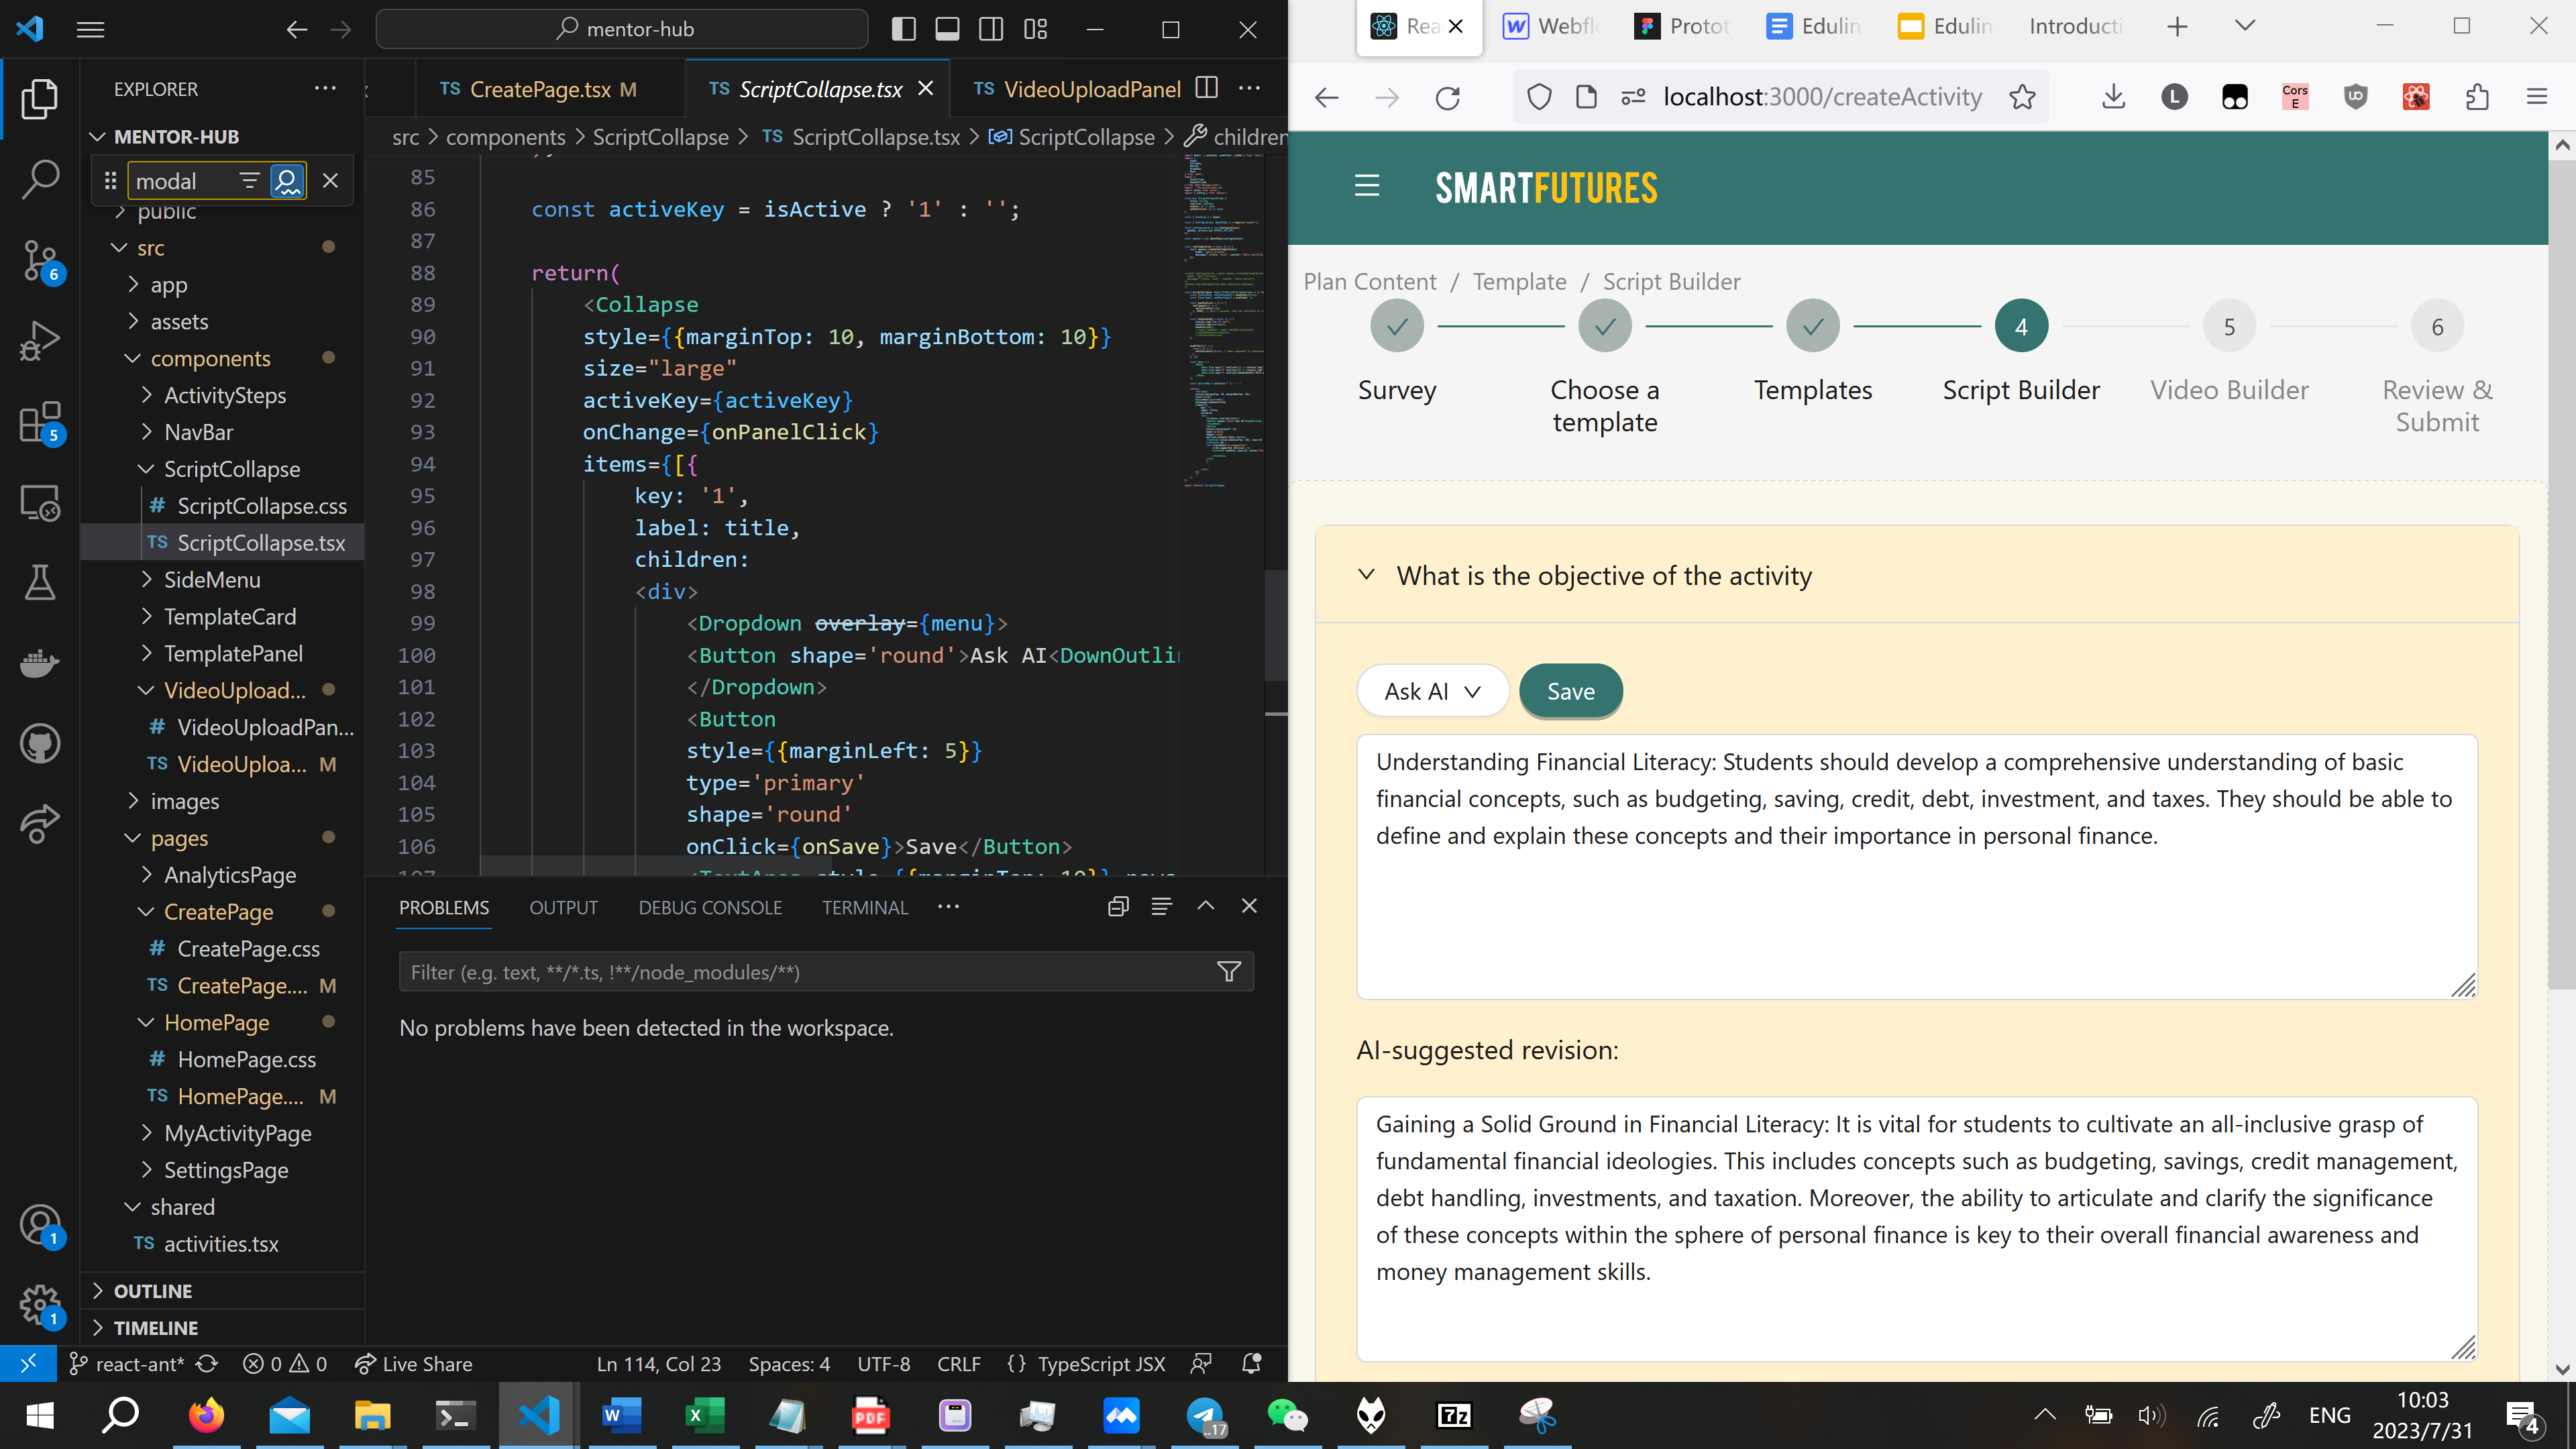Toggle the primary side bar layout

coord(903,29)
